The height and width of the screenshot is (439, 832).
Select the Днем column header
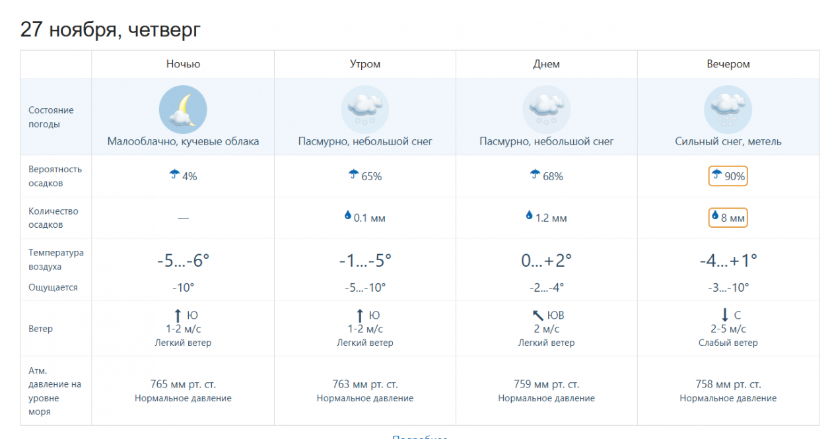(x=546, y=64)
